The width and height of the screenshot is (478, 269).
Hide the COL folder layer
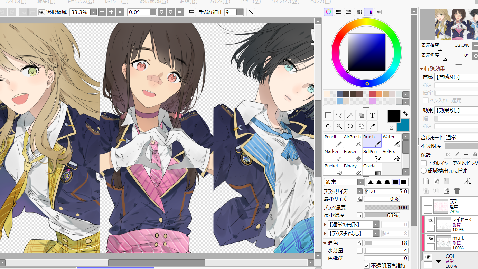pos(428,257)
